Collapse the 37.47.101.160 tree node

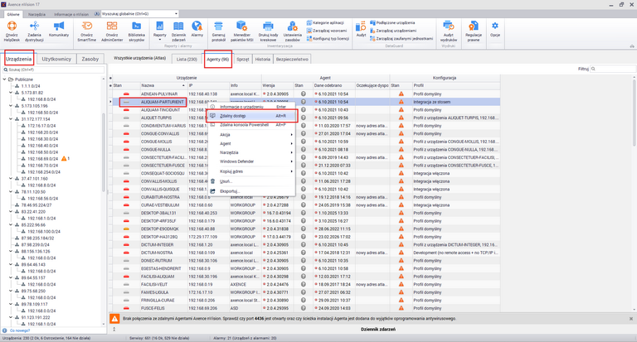(11, 179)
